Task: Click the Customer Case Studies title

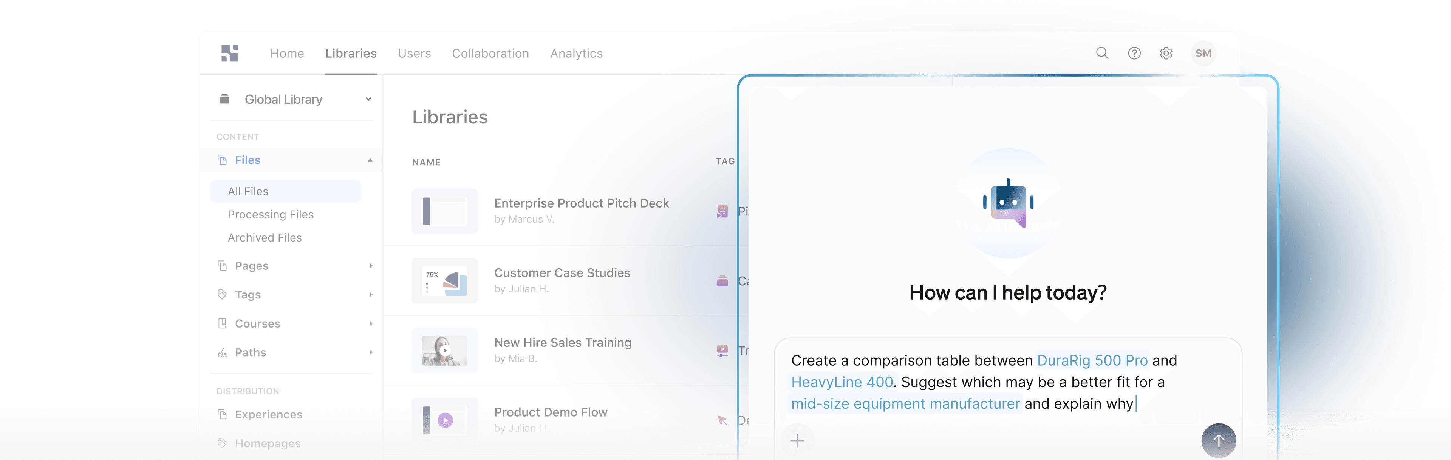Action: [562, 273]
